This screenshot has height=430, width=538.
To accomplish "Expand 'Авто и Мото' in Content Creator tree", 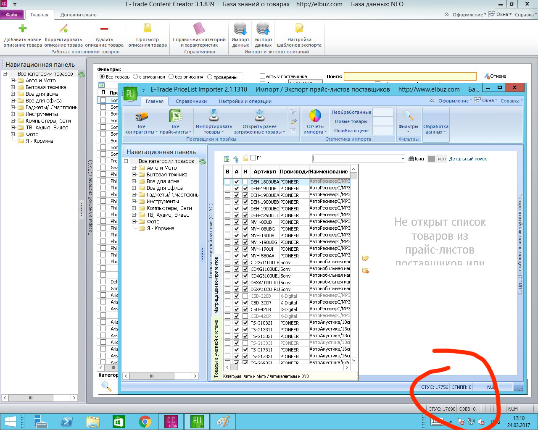I will (x=13, y=81).
